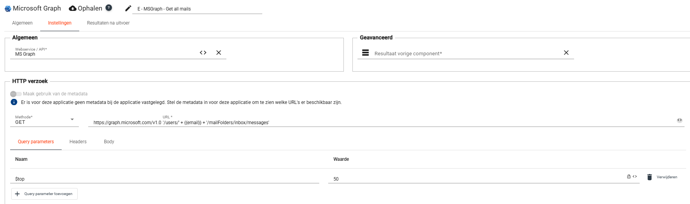Click the lock icon in the value field
This screenshot has width=690, height=204.
[x=629, y=176]
